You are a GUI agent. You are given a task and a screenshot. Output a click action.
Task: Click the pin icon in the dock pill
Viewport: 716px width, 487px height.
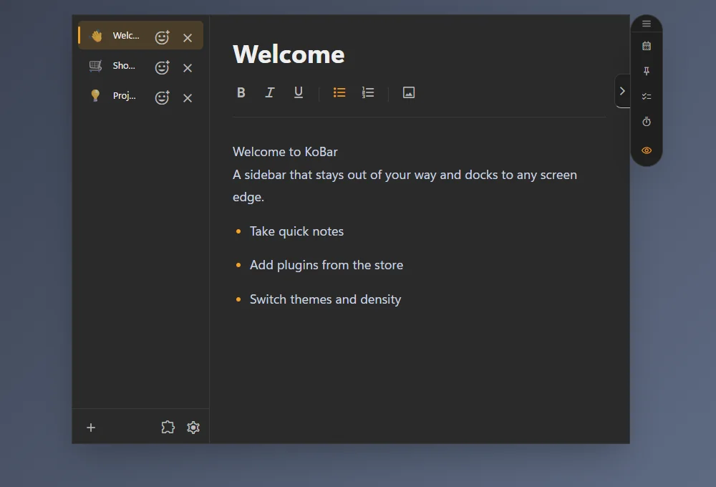647,71
